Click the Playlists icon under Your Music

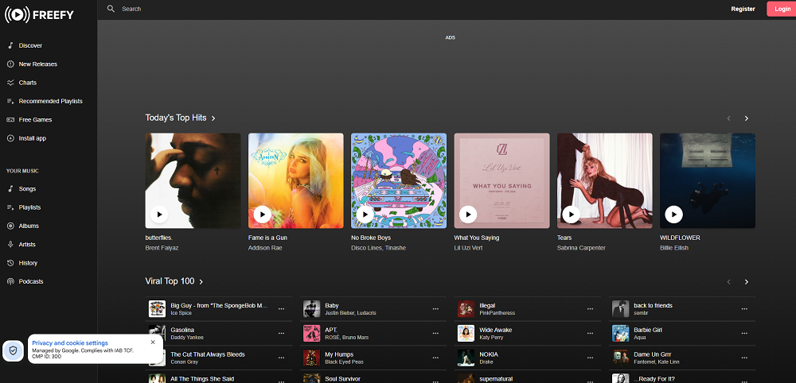point(10,207)
